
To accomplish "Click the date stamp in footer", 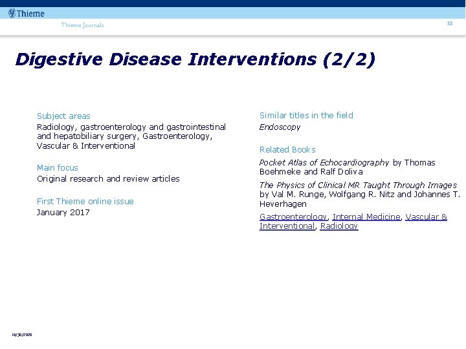I will coord(22,335).
